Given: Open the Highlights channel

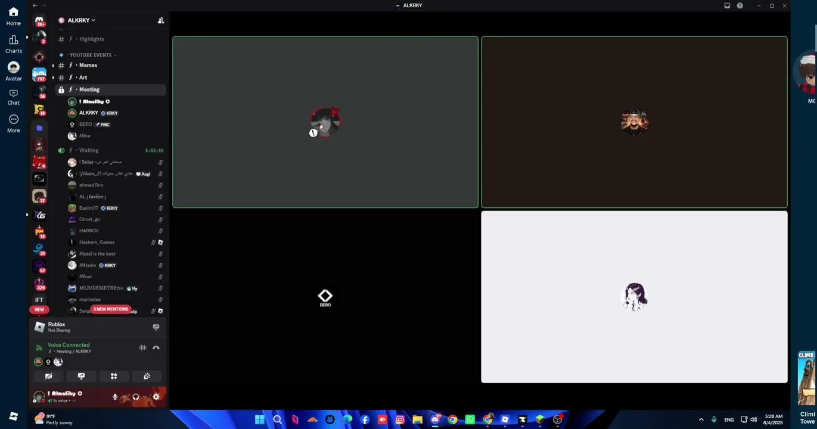Looking at the screenshot, I should 111,39.
